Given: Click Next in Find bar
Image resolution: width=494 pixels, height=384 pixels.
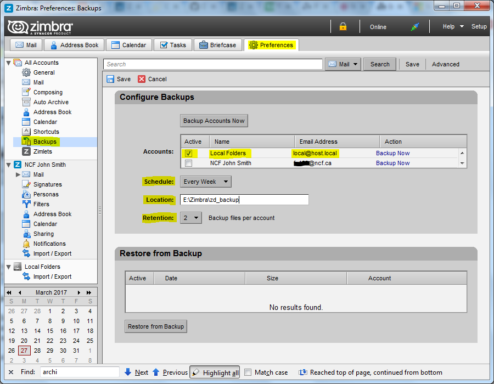Looking at the screenshot, I should pos(137,372).
